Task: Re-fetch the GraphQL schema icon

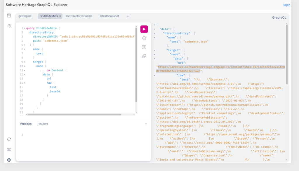Action: [9, 139]
